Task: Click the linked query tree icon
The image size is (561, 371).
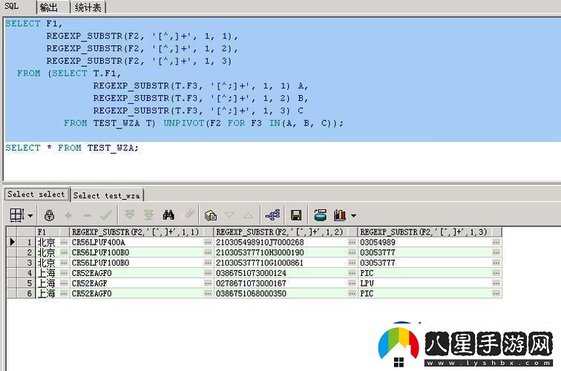Action: 272,215
